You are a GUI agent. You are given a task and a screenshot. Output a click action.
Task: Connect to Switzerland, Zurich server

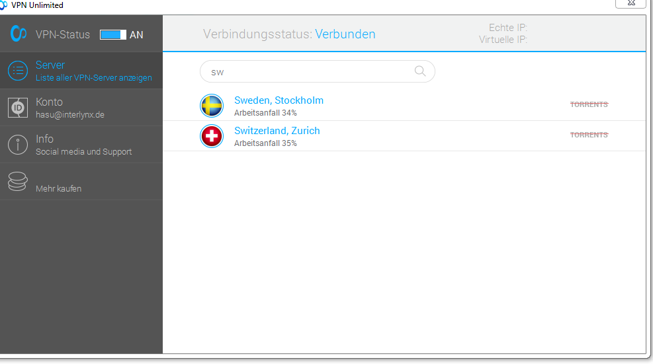point(277,131)
